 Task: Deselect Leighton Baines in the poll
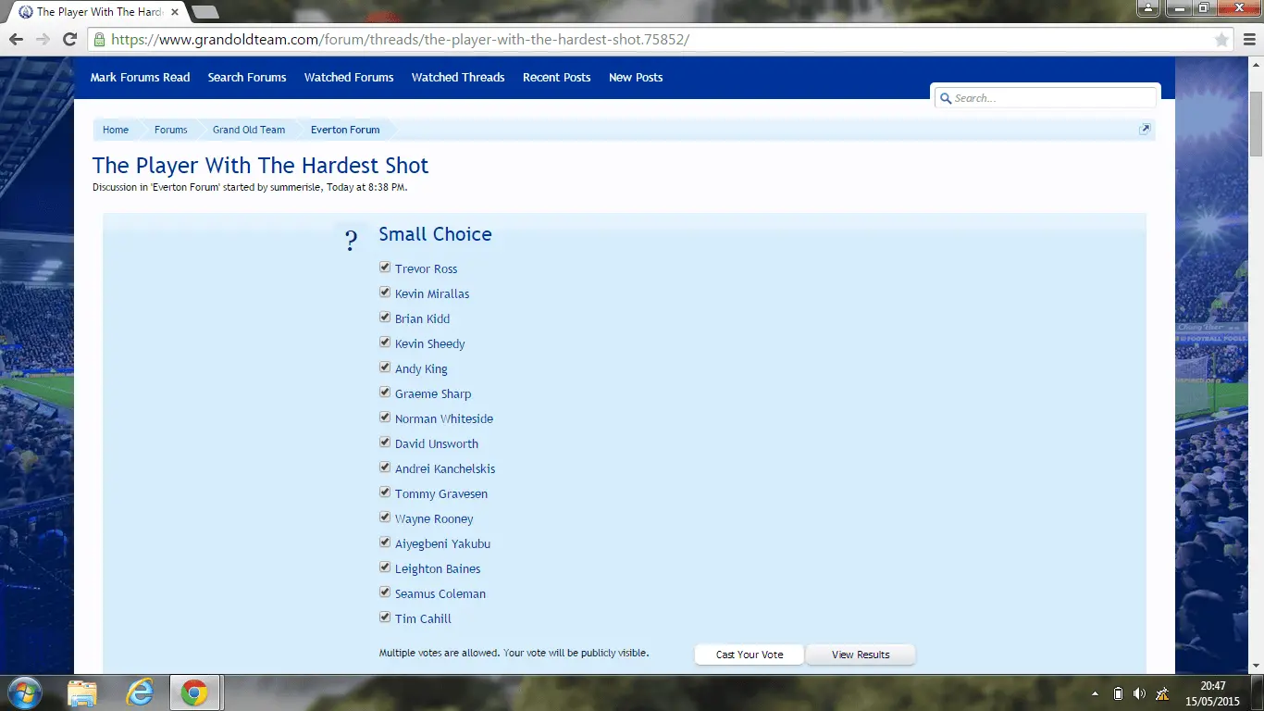(x=385, y=568)
